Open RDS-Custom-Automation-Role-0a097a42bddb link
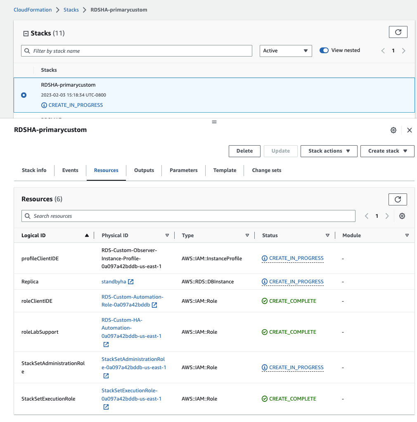The width and height of the screenshot is (417, 422). tap(132, 301)
